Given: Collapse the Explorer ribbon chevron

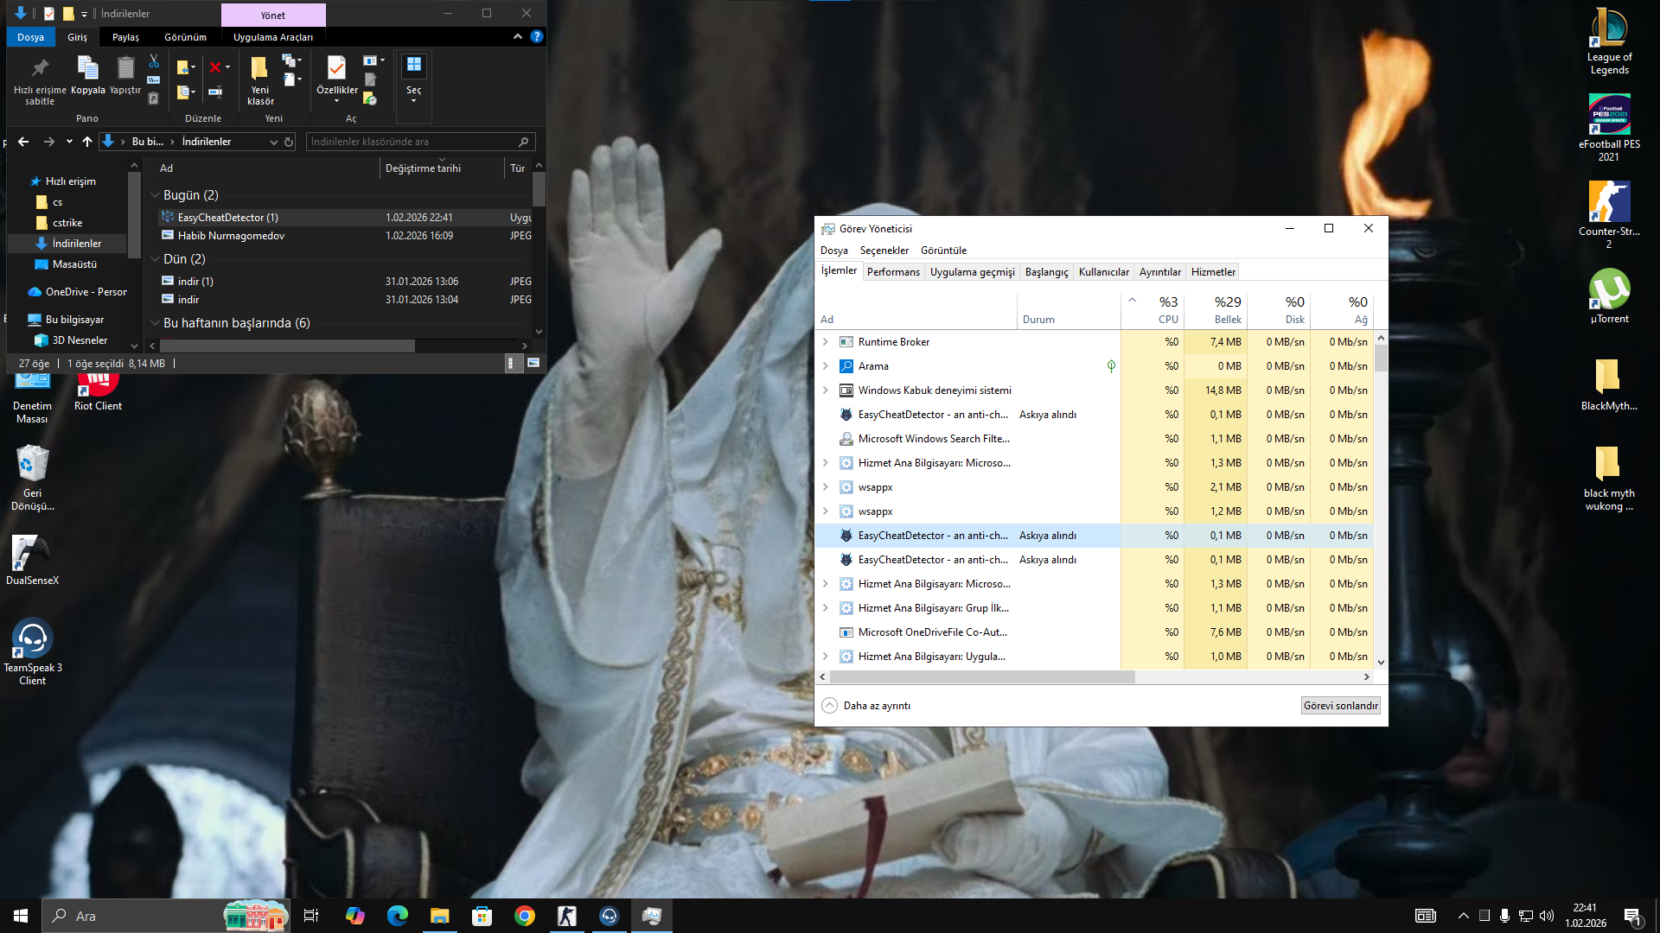Looking at the screenshot, I should point(518,36).
